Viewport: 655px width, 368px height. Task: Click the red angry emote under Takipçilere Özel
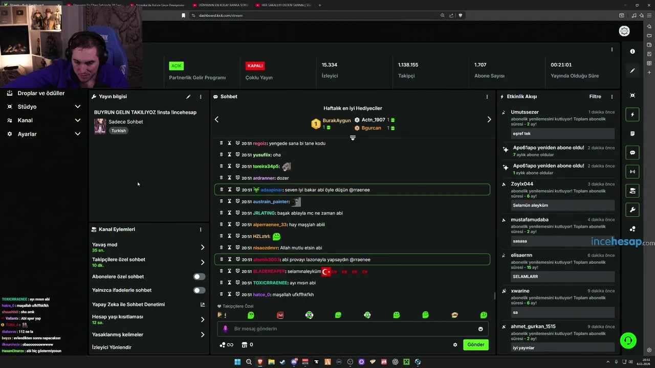280,315
